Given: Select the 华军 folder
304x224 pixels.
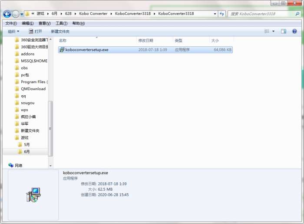Looking at the screenshot, I should click(x=22, y=123).
